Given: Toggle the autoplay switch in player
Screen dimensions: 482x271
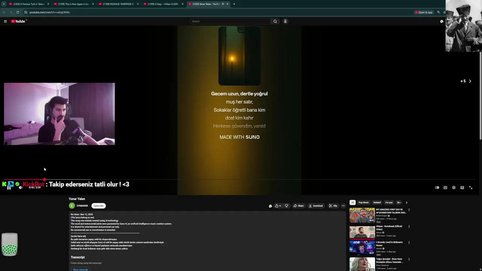Looking at the screenshot, I should point(437,187).
